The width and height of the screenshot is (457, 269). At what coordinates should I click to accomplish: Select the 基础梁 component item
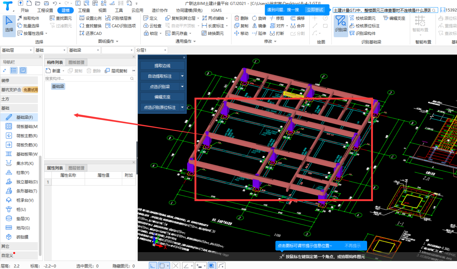(x=58, y=86)
